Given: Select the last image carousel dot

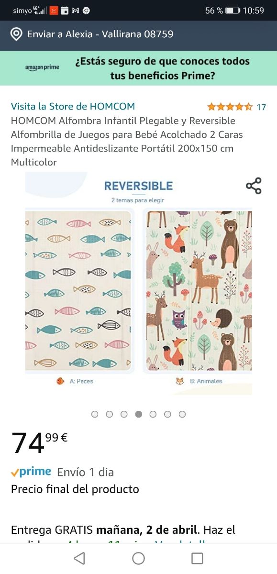Looking at the screenshot, I should [x=182, y=414].
